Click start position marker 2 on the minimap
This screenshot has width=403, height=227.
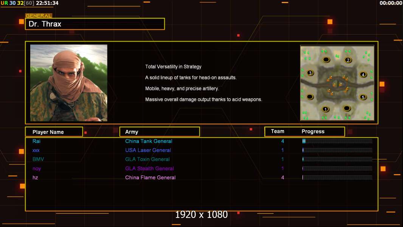pyautogui.click(x=348, y=60)
